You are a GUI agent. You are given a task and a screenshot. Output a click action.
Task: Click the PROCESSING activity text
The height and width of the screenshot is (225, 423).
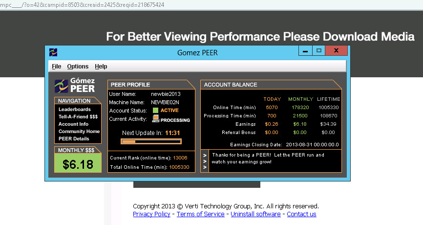coord(175,120)
